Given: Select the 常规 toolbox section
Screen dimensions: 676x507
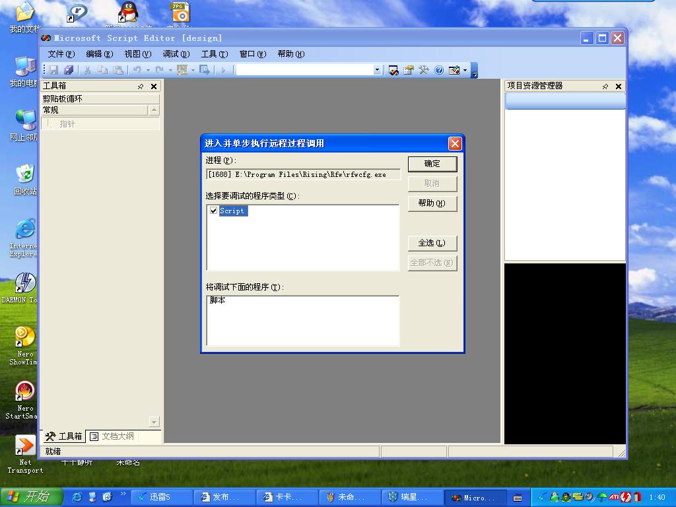Looking at the screenshot, I should point(94,110).
